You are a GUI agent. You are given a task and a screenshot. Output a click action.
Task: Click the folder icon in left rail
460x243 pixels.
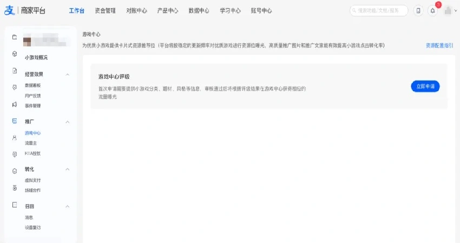click(15, 37)
